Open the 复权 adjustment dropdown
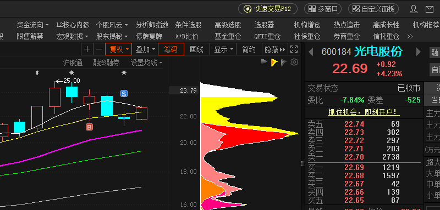Screen dimensions: 440x210 [x=118, y=49]
